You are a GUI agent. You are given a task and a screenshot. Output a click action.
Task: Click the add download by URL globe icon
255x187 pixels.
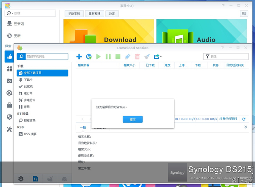[89, 57]
